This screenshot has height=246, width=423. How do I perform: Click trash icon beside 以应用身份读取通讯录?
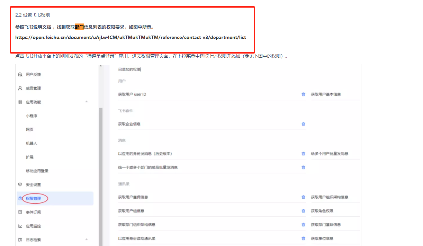click(303, 238)
